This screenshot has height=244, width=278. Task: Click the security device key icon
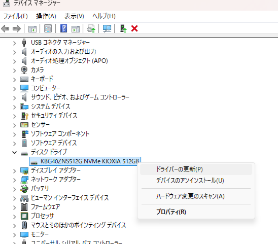tap(24, 116)
